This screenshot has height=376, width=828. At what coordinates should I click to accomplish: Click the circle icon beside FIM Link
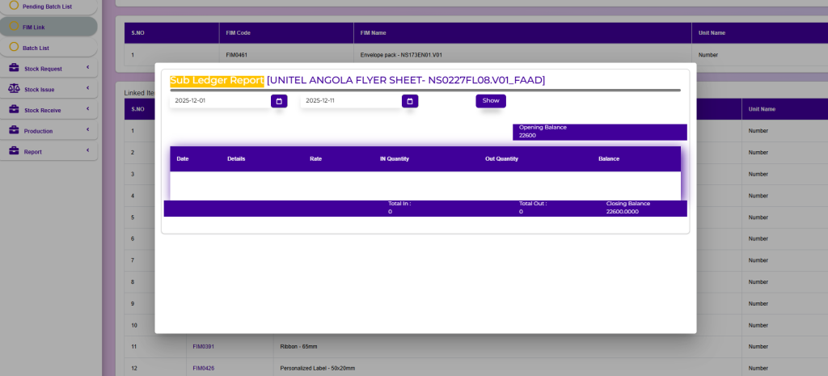[14, 27]
